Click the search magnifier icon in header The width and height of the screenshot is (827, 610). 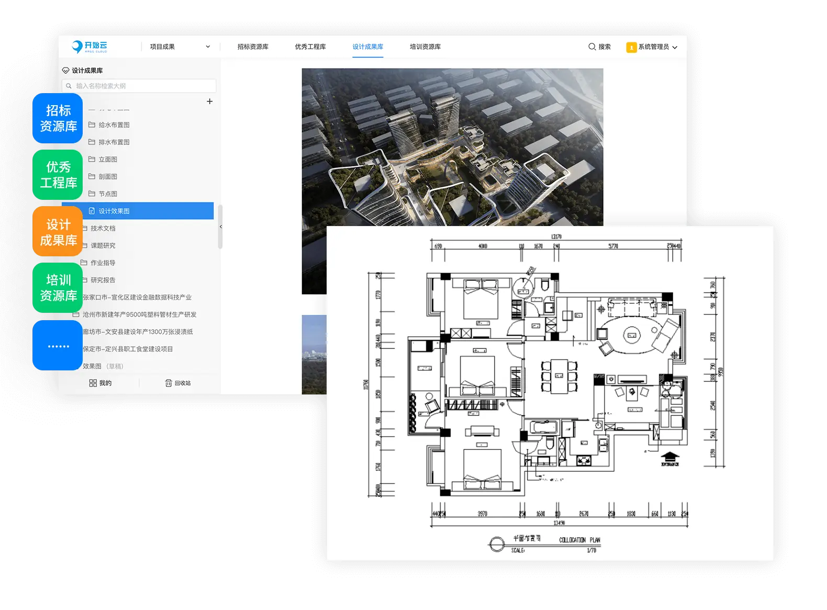592,47
